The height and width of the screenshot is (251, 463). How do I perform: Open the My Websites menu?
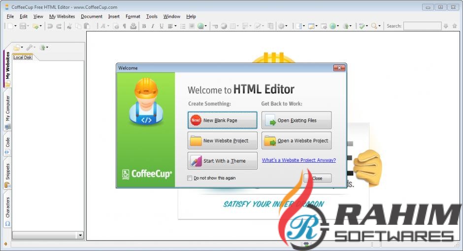pyautogui.click(x=62, y=17)
